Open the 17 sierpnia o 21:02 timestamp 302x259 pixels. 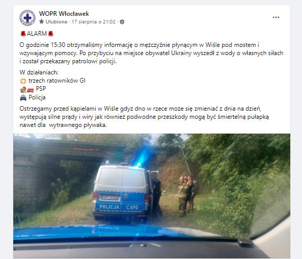coord(93,22)
